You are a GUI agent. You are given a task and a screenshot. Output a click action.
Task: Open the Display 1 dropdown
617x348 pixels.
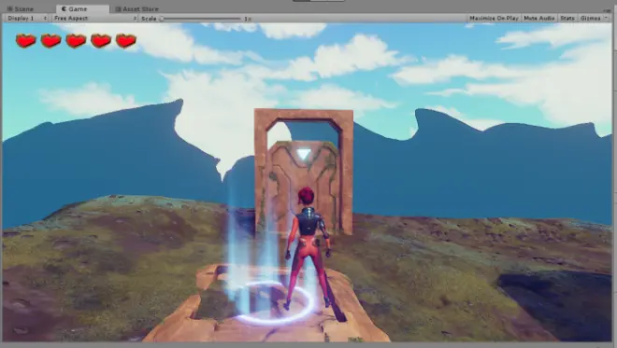click(x=27, y=18)
